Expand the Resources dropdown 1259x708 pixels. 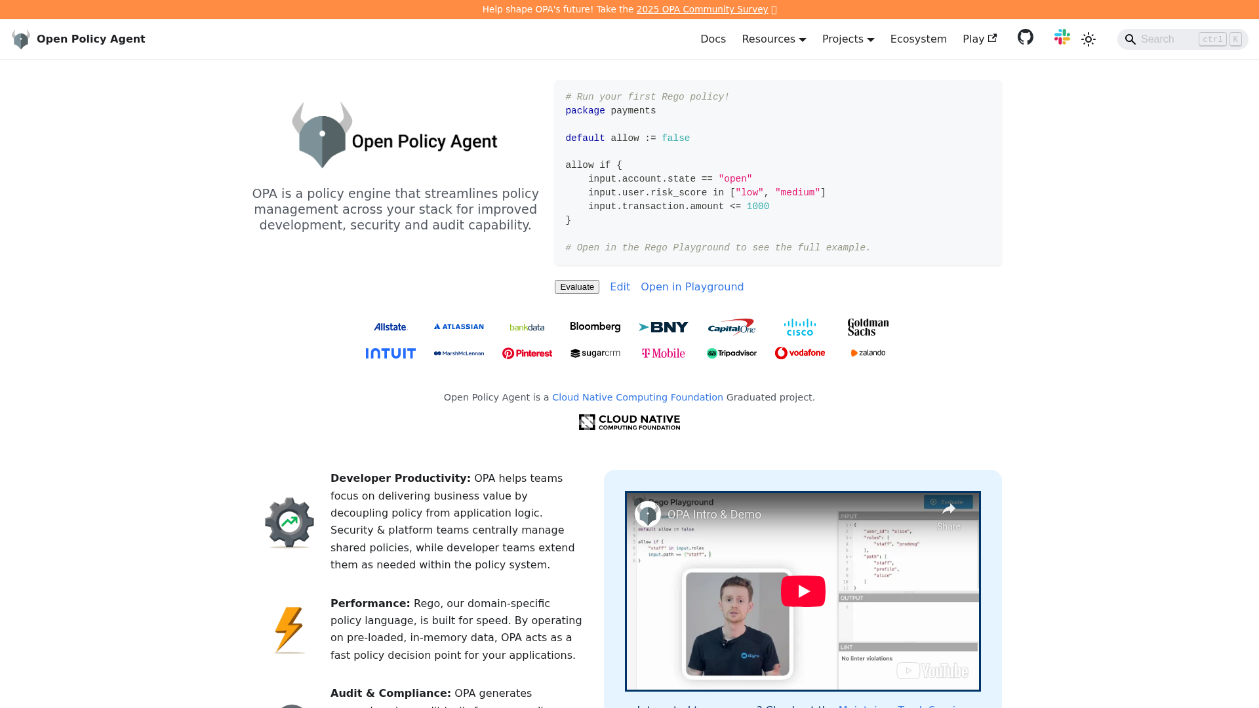coord(773,39)
